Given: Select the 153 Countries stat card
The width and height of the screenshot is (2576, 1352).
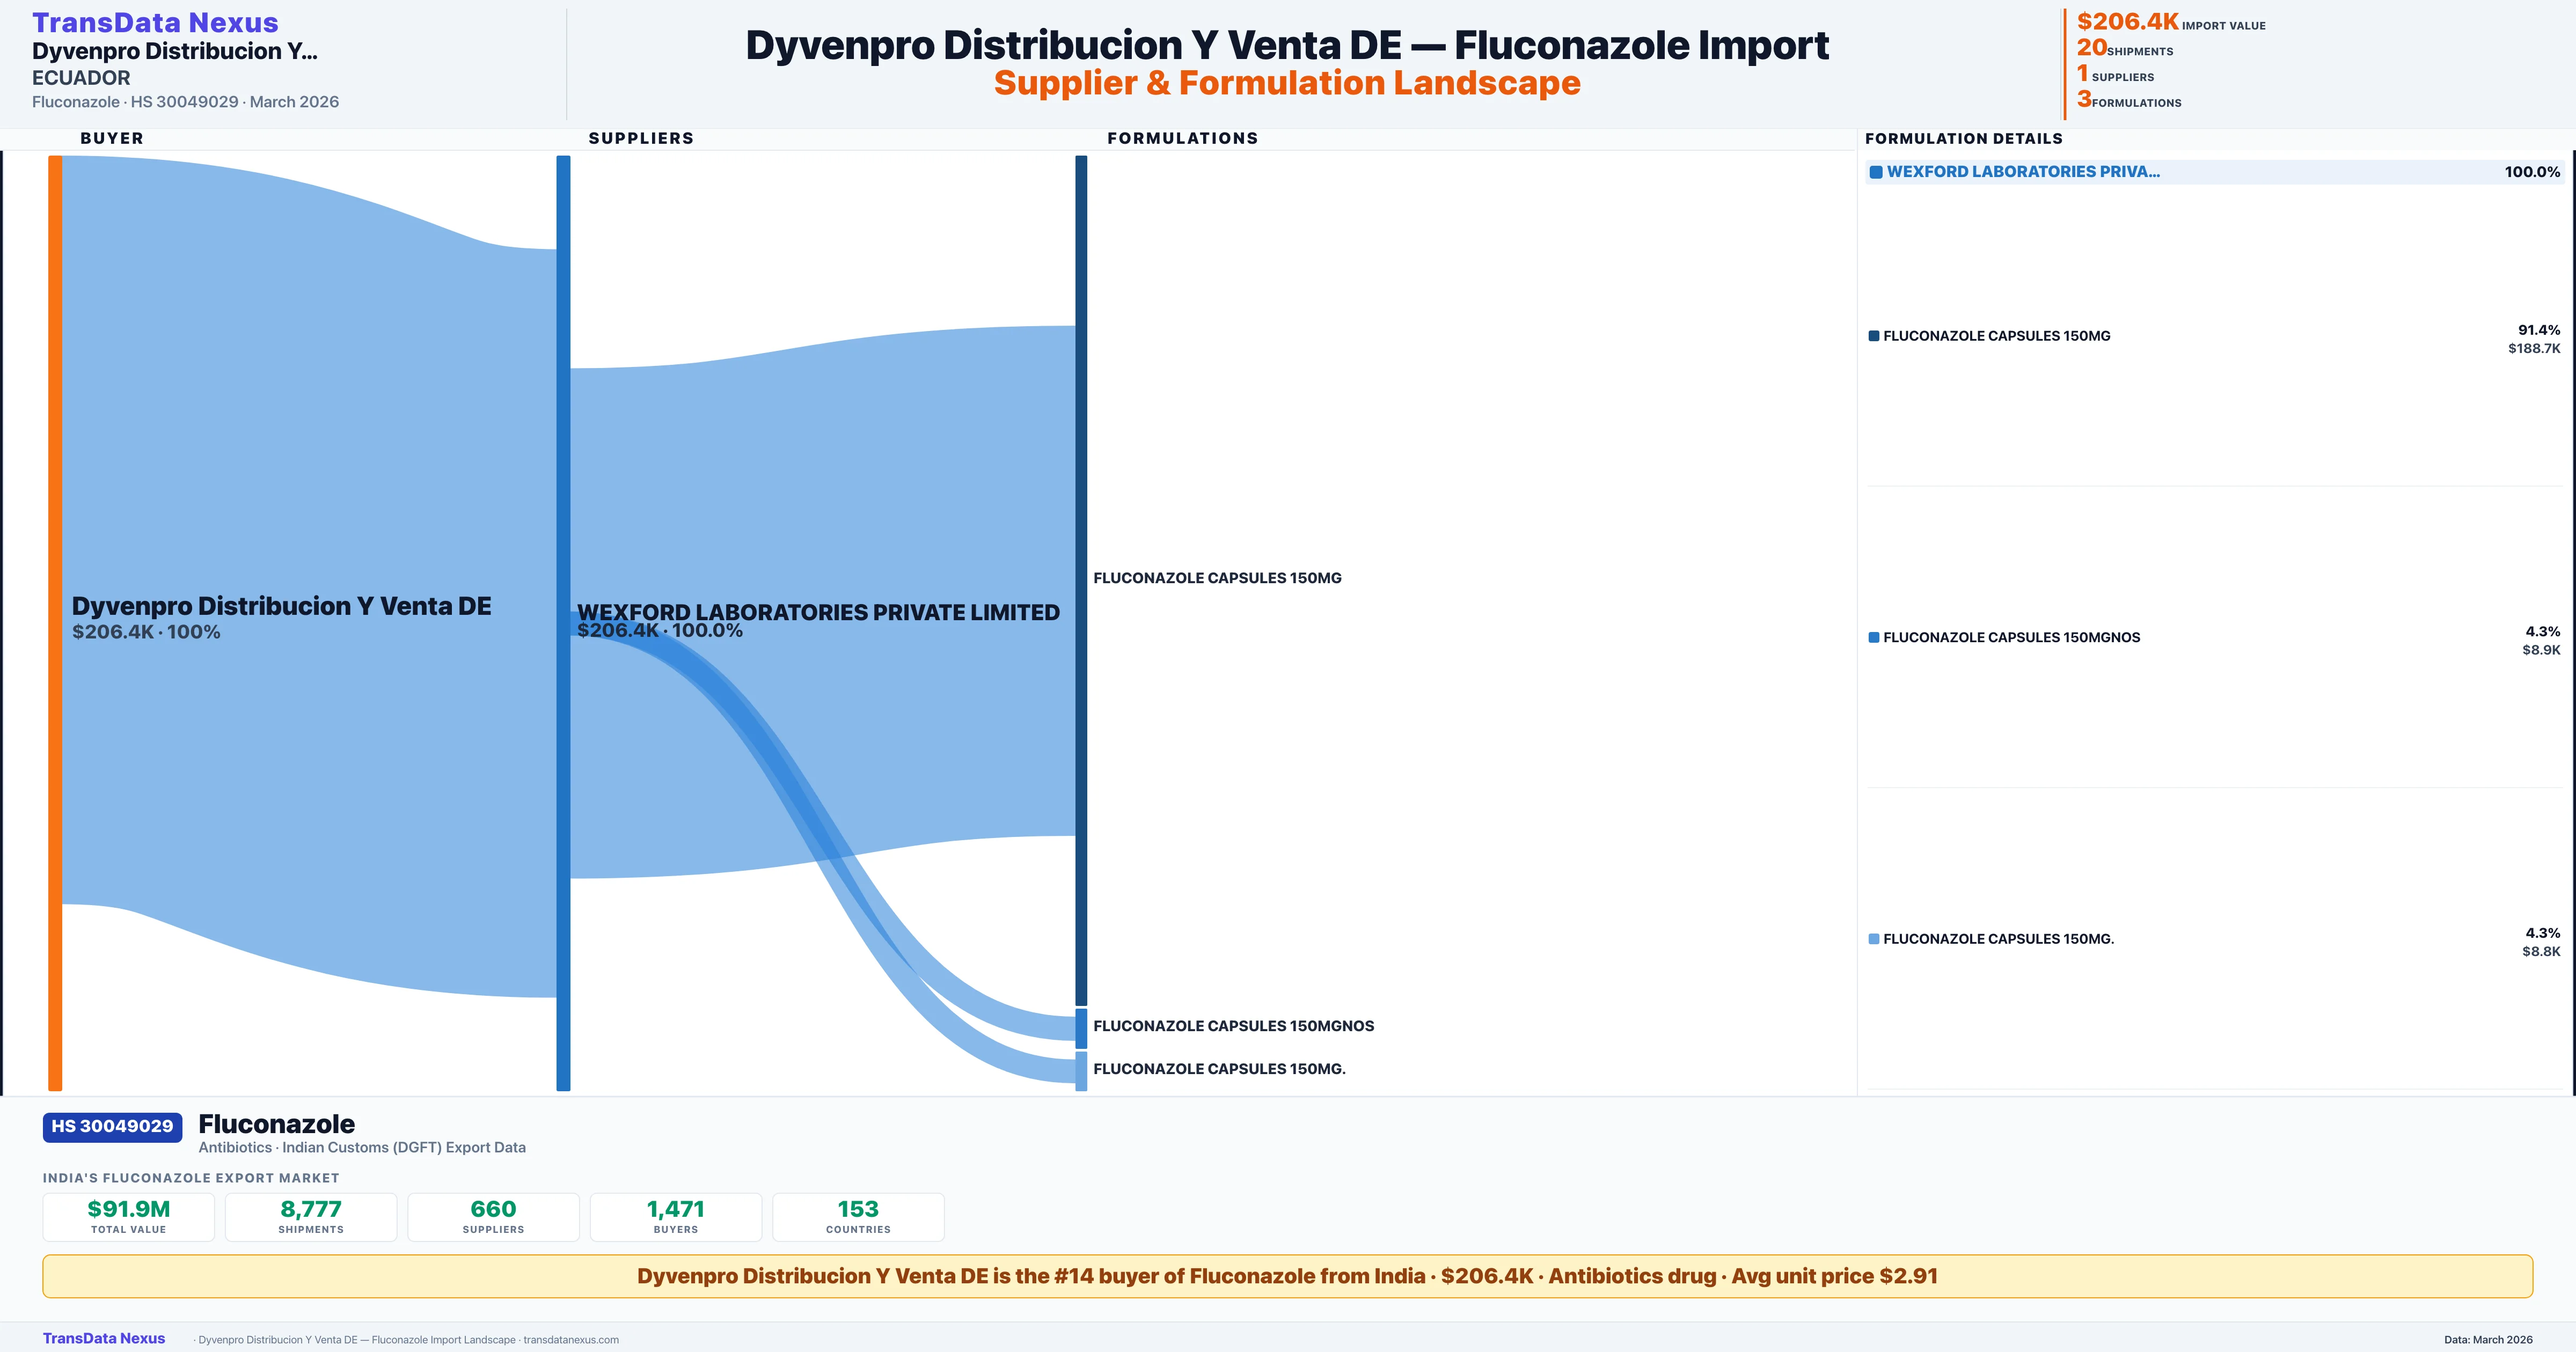Looking at the screenshot, I should 858,1217.
